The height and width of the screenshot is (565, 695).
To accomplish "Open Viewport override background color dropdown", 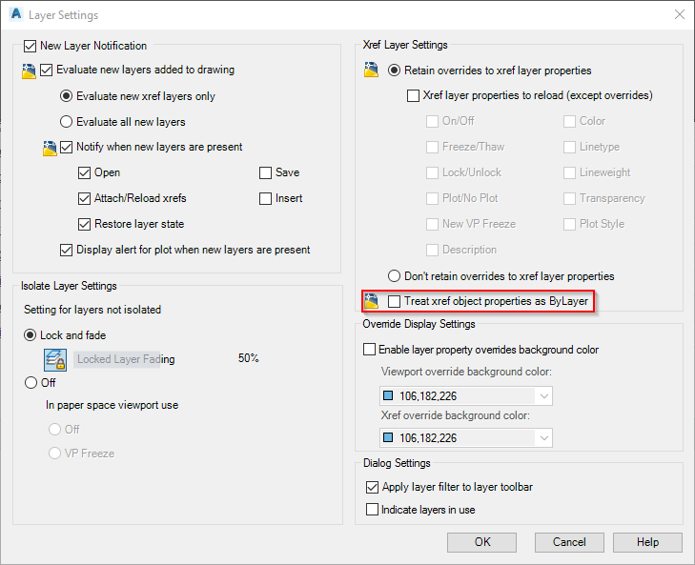I will click(543, 396).
